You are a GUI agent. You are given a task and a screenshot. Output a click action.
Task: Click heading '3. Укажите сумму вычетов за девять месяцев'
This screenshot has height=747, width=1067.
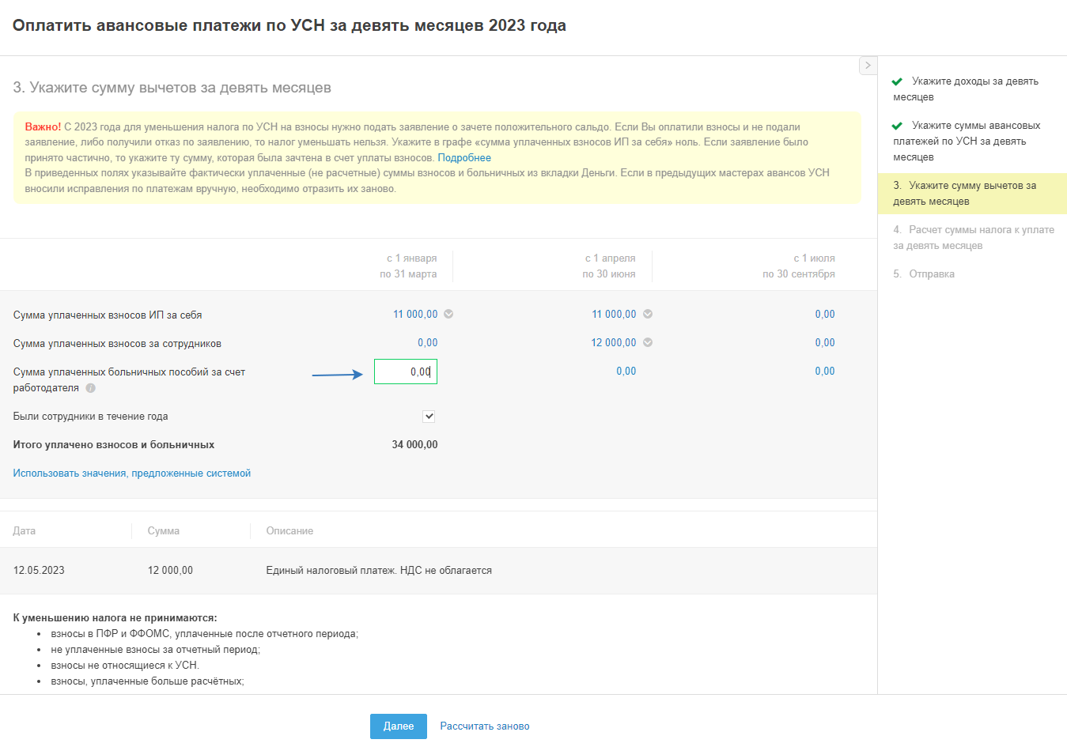pyautogui.click(x=172, y=88)
